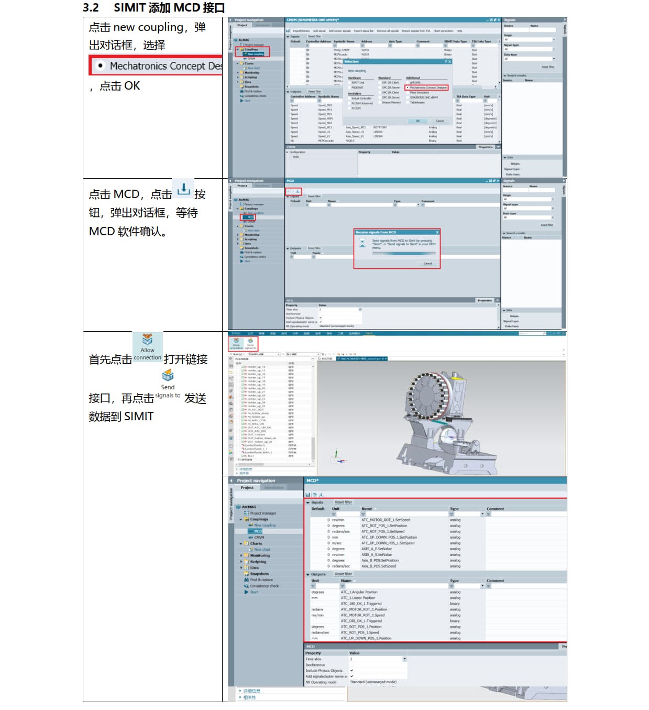Open the Import/Rename menu in CMVM toolbar
Viewport: 649px width, 710px height.
tap(301, 31)
